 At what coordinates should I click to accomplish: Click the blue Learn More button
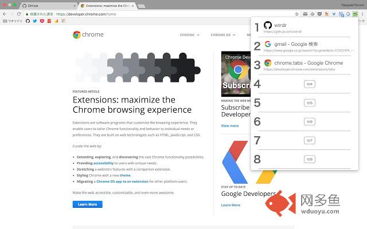88,204
